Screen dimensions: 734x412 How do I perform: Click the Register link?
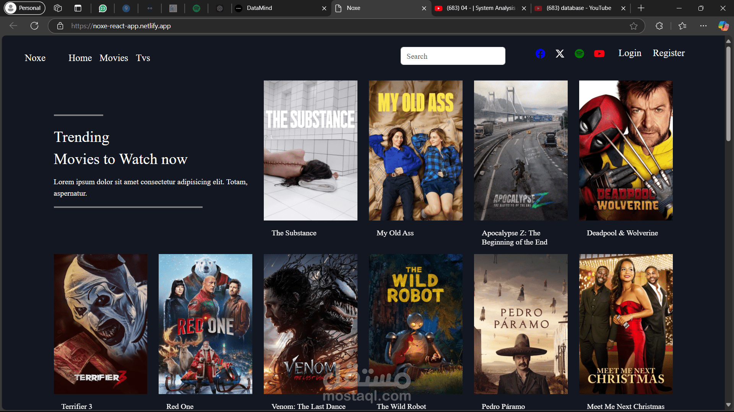click(669, 53)
